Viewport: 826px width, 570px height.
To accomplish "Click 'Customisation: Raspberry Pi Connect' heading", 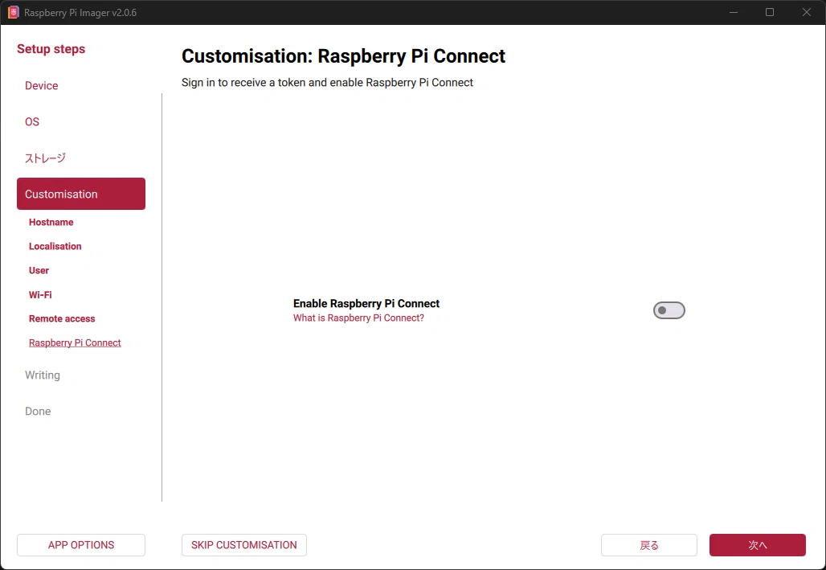I will 343,56.
